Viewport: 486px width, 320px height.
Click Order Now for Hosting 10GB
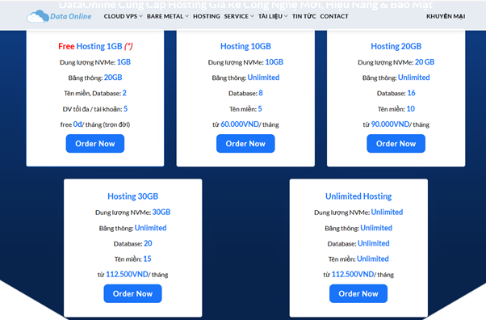pyautogui.click(x=245, y=143)
